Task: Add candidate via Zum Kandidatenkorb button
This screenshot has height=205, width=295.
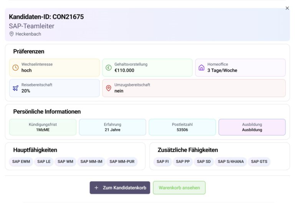Action: pyautogui.click(x=120, y=188)
